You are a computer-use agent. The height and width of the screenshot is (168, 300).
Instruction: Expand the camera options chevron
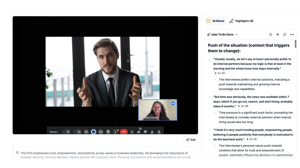pyautogui.click(x=74, y=132)
